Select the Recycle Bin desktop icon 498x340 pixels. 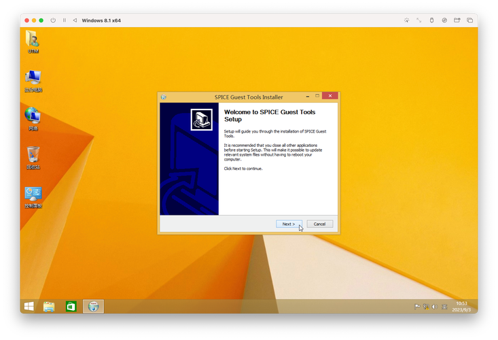33,158
